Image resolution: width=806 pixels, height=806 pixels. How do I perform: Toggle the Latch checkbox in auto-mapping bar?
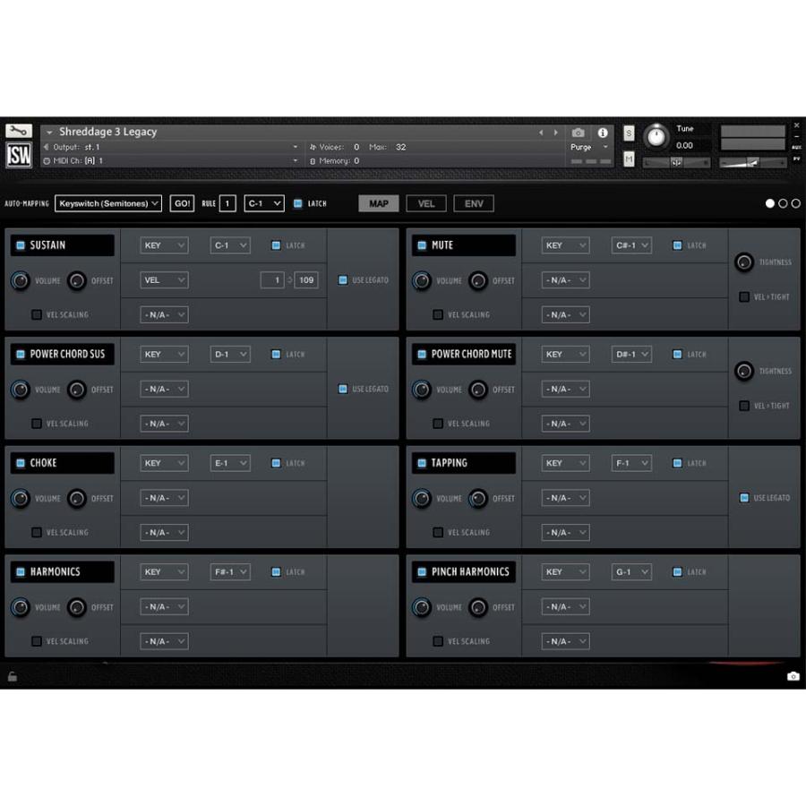[x=297, y=203]
